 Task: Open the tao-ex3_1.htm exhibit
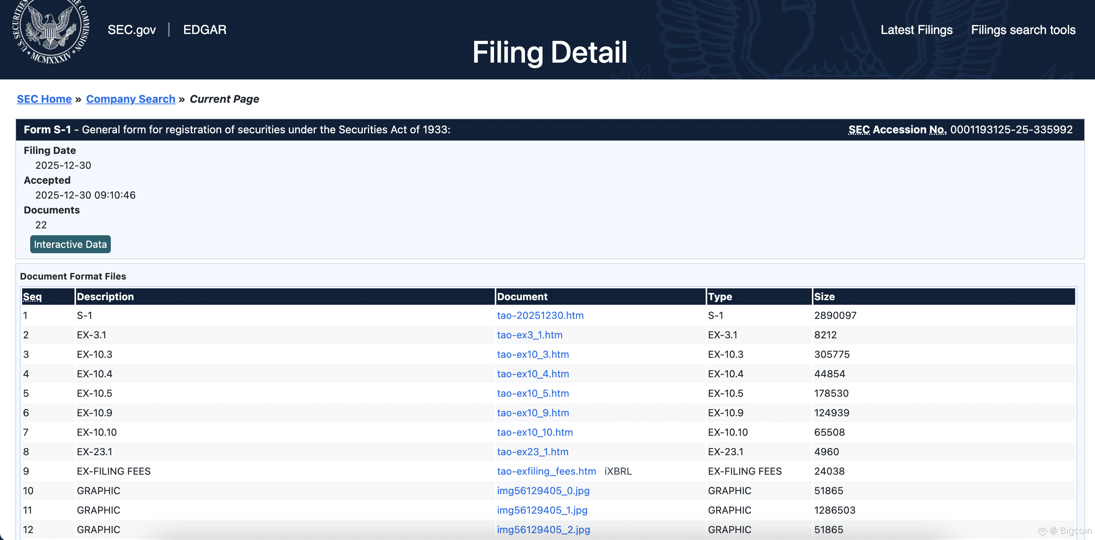pos(529,335)
